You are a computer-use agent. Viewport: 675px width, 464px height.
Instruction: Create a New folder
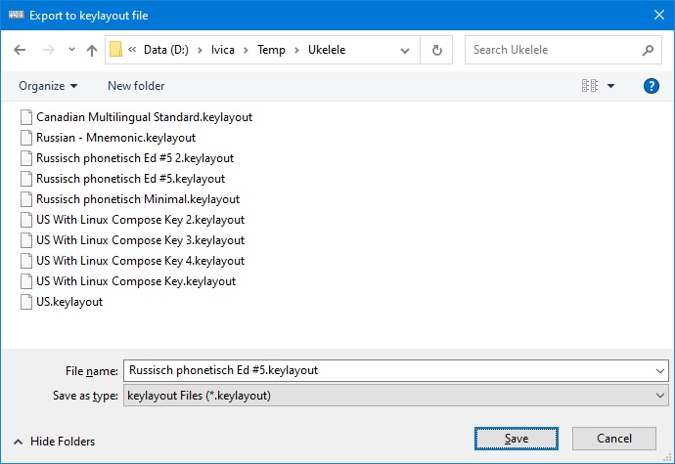pos(136,86)
